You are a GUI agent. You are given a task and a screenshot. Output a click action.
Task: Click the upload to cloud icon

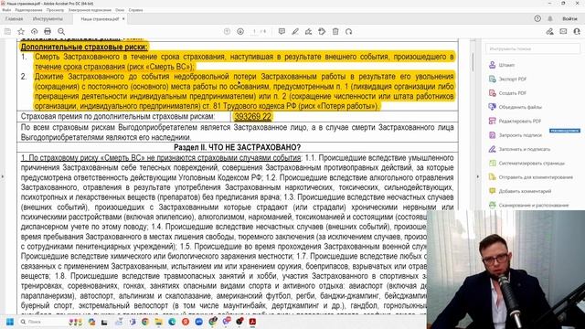point(35,32)
